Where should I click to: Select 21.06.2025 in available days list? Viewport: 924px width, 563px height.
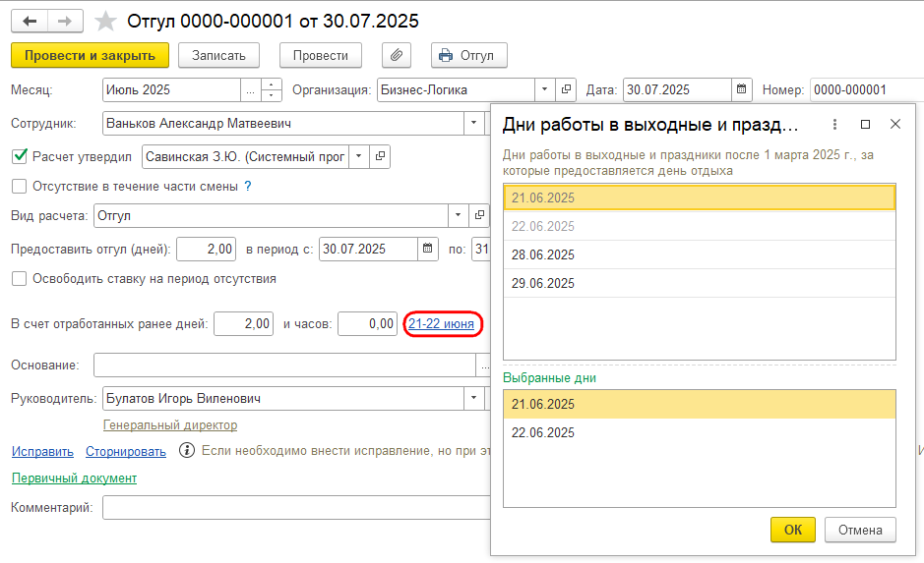tap(700, 197)
